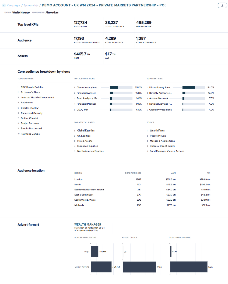
Task: Select Merger & Acquisitions topic
Action: click(x=162, y=141)
